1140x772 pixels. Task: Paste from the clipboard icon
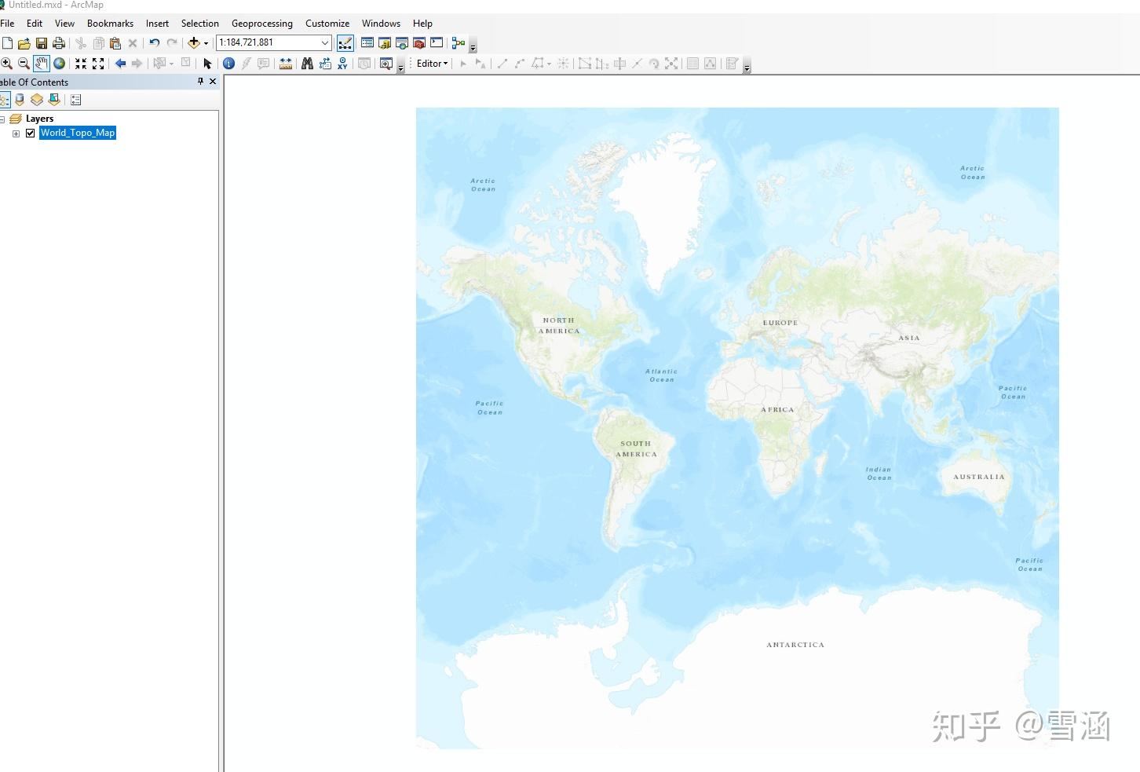[x=115, y=43]
